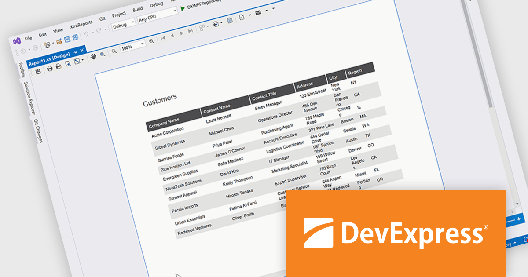
Task: Click the Quick Print icon
Action: 59,66
